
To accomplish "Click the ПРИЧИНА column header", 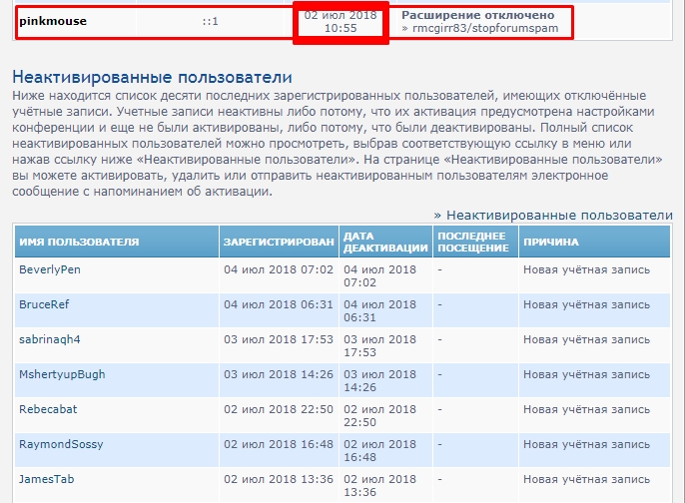I will tap(551, 243).
